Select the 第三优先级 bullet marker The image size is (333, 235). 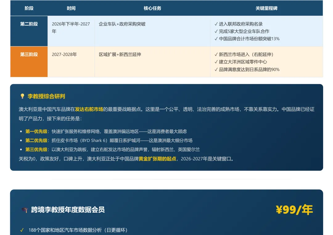coord(20,150)
